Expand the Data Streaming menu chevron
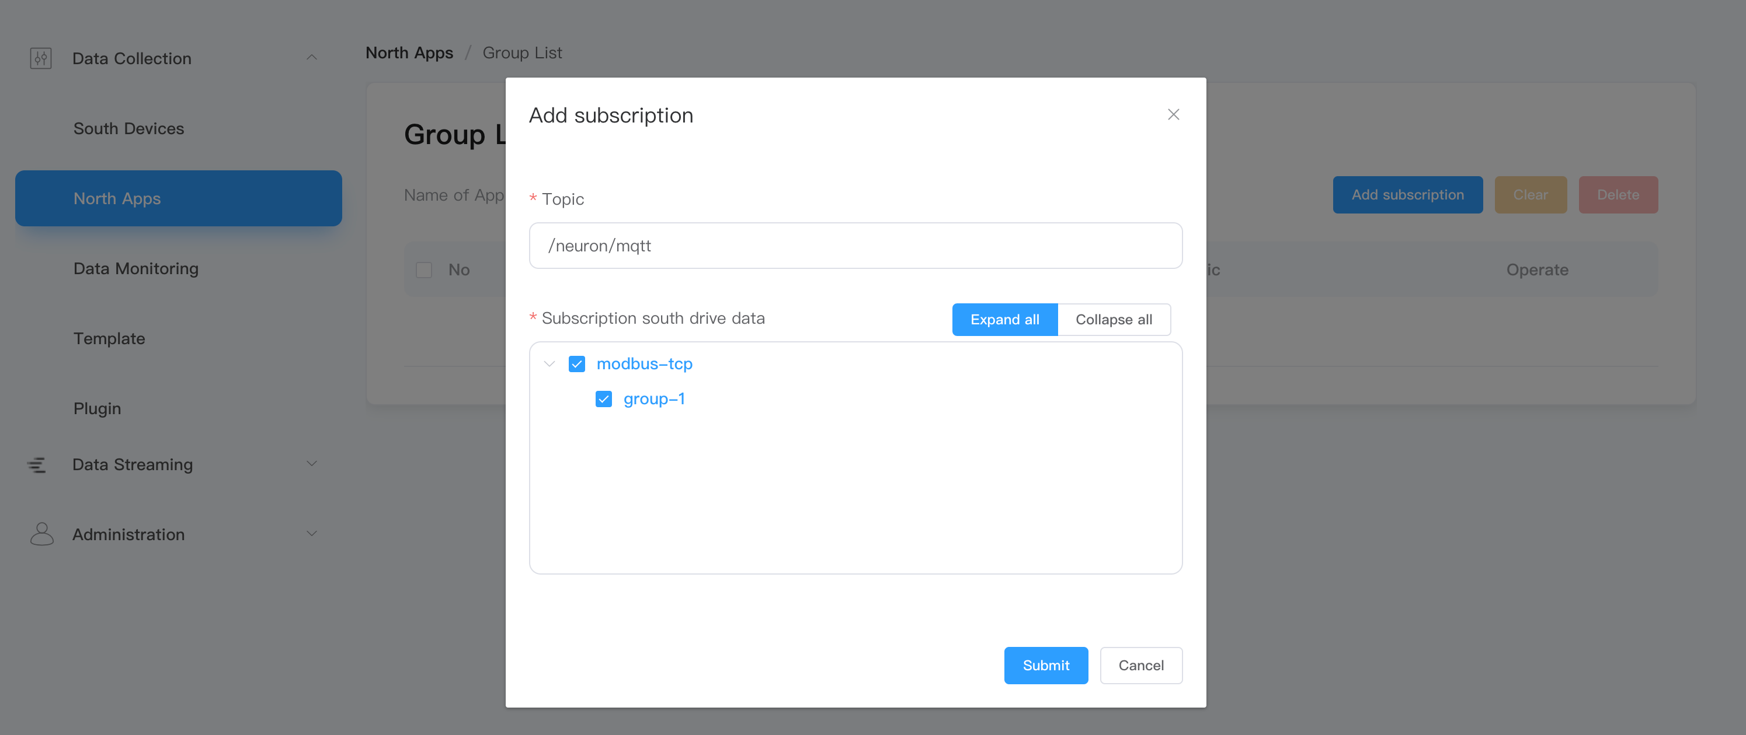1746x735 pixels. (312, 464)
